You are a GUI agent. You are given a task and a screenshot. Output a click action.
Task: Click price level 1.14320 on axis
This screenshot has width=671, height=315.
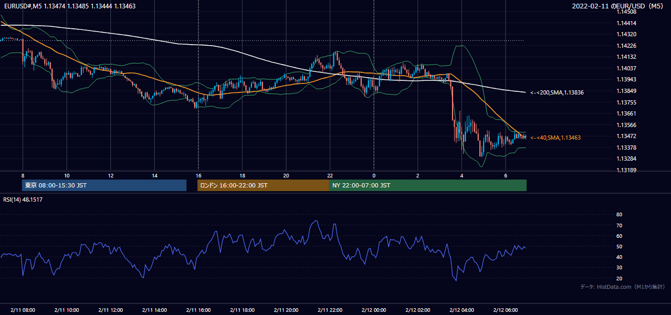[626, 34]
